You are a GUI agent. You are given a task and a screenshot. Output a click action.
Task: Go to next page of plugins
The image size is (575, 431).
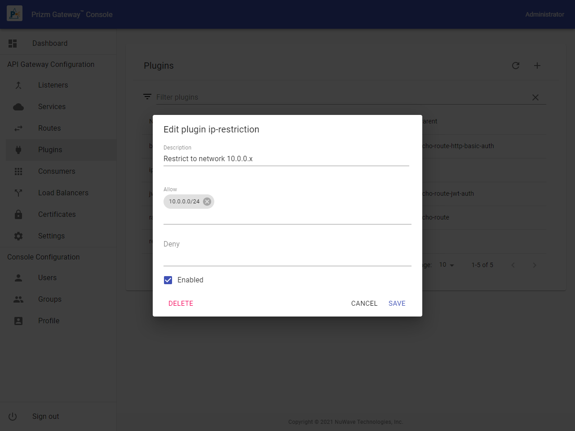click(535, 265)
